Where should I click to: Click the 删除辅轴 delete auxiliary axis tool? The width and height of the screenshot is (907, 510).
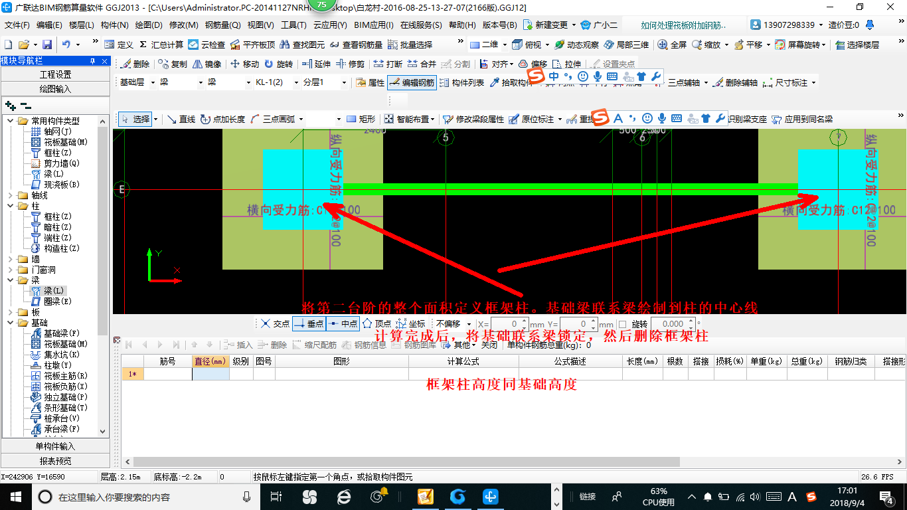[x=736, y=83]
